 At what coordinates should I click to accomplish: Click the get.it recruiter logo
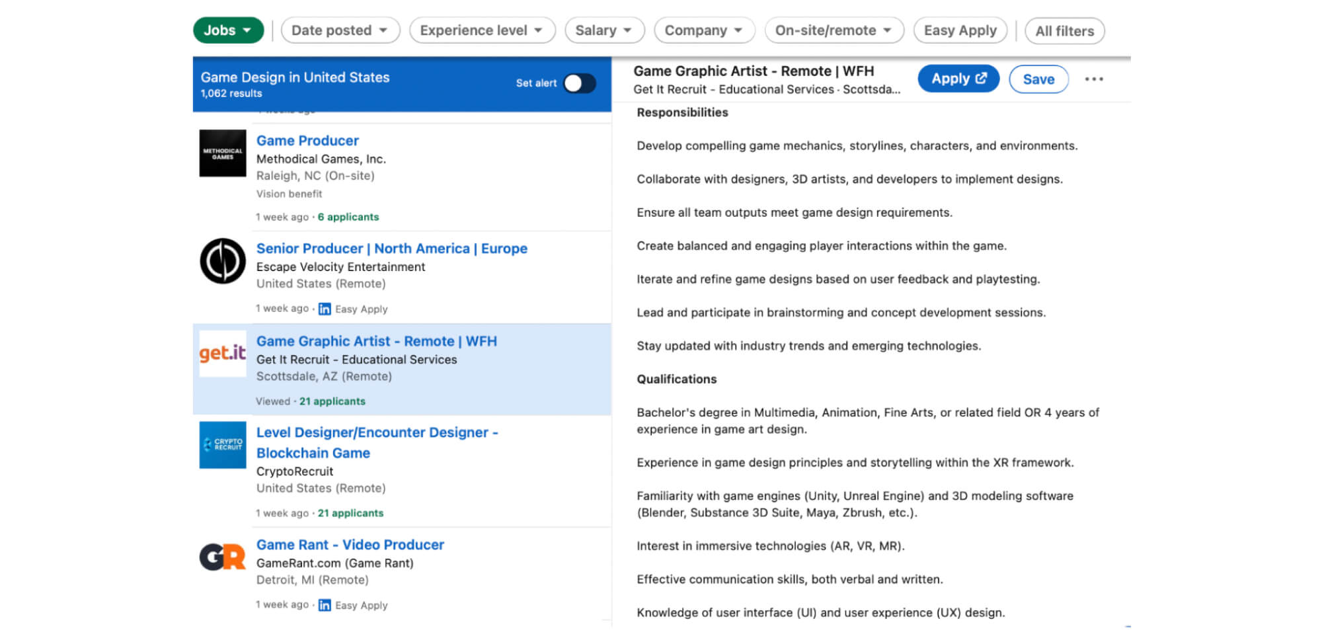pos(223,354)
